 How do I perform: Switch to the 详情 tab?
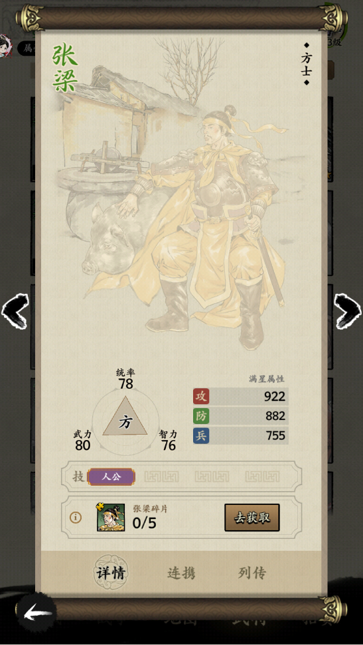[x=111, y=573]
